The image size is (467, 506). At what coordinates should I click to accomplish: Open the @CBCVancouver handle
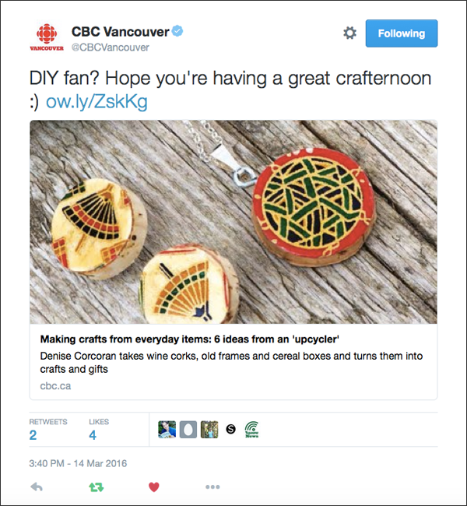[x=111, y=47]
